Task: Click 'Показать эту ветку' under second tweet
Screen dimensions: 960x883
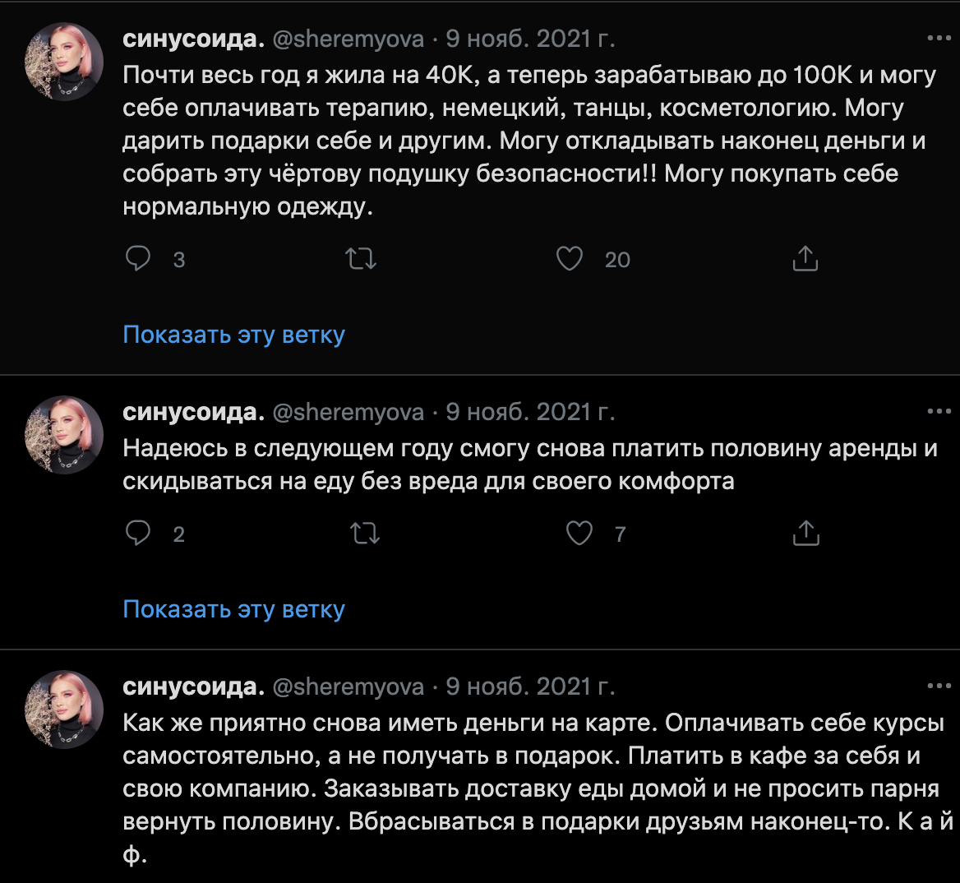Action: click(233, 609)
